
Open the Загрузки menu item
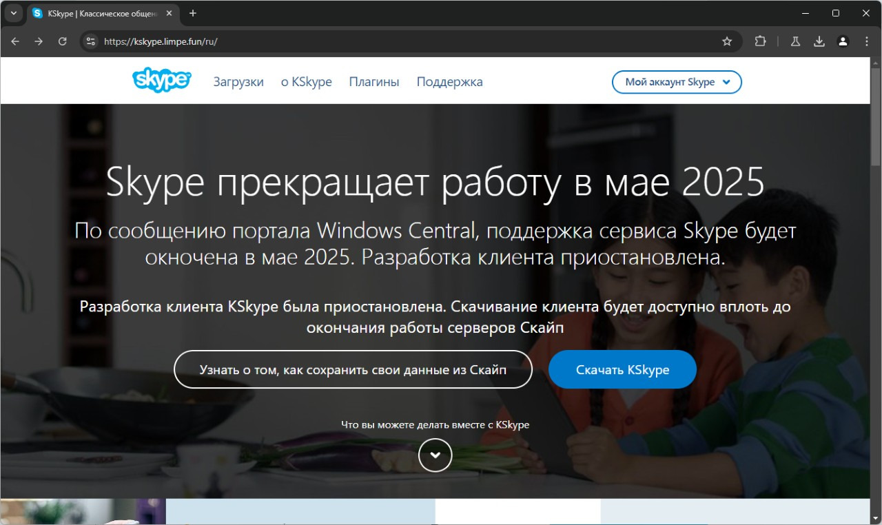coord(238,82)
